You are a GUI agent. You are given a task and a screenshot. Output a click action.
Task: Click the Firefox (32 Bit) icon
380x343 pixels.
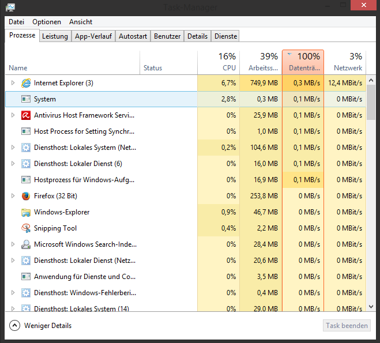click(26, 196)
